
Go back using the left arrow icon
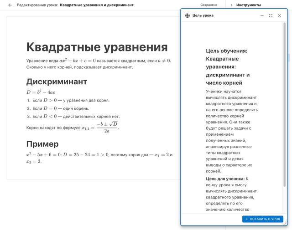(x=10, y=5)
